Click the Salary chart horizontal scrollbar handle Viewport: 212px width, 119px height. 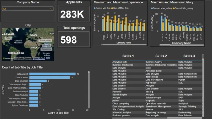tap(165, 45)
